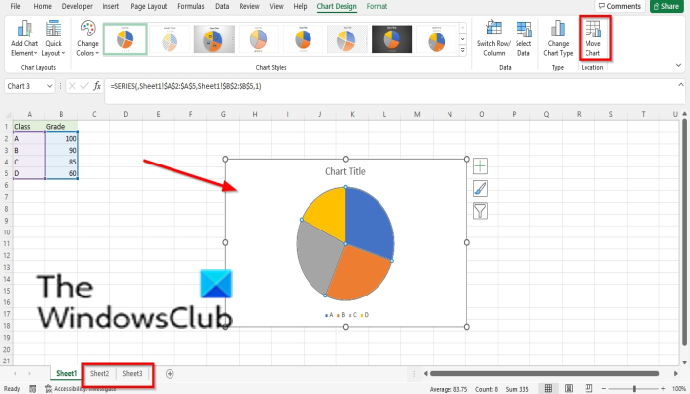Switch to the Data tab
The image size is (690, 394).
(x=222, y=6)
